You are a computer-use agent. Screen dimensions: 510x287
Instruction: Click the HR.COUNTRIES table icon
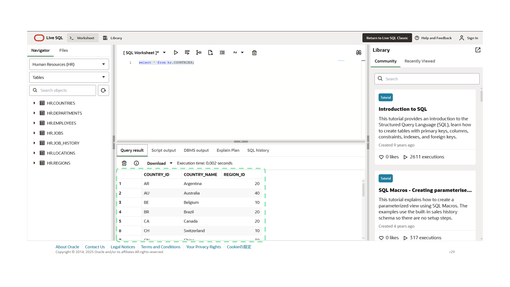[x=42, y=103]
